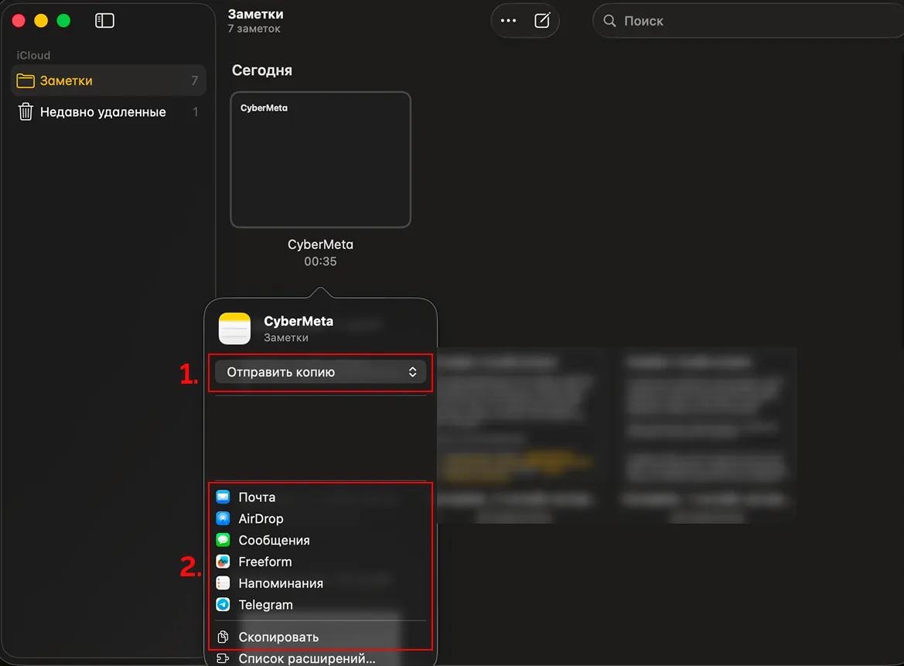The height and width of the screenshot is (666, 904).
Task: Click the trash icon for recently deleted
Action: (x=26, y=111)
